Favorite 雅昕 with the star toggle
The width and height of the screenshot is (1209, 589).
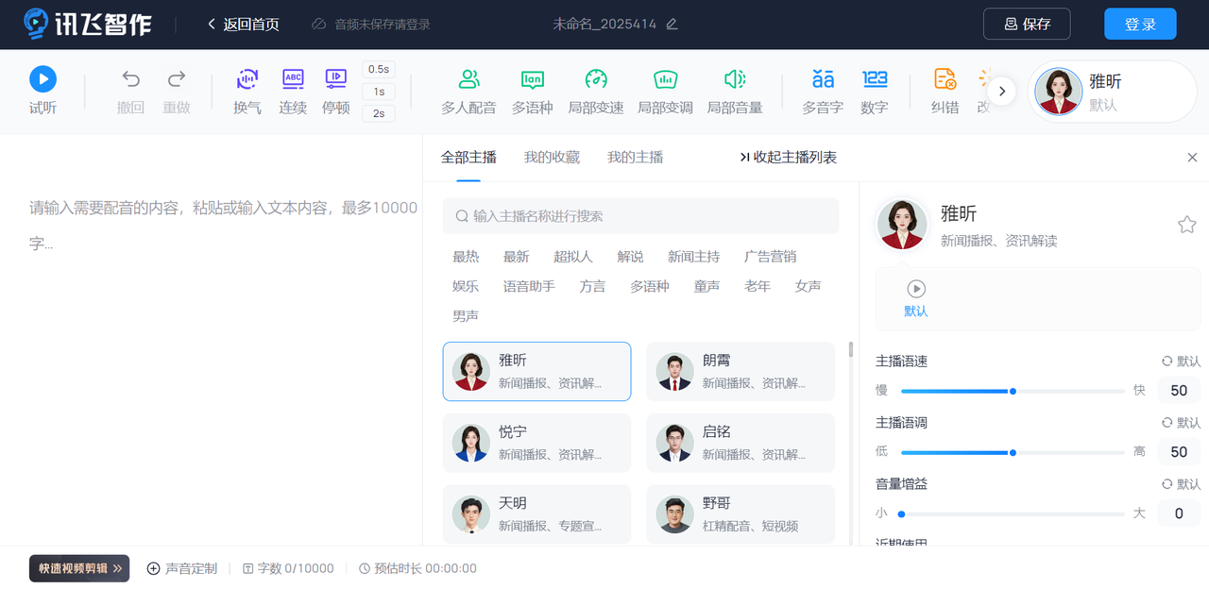1186,224
